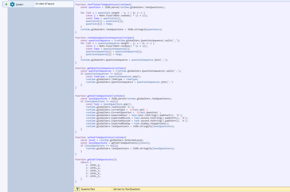Click the 'const timeType = questionSequences.pop();' line

point(113,76)
